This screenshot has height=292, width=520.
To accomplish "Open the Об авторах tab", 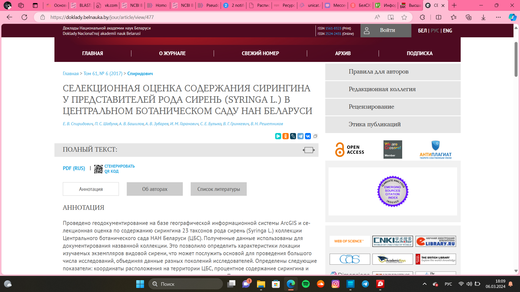I will [x=155, y=189].
